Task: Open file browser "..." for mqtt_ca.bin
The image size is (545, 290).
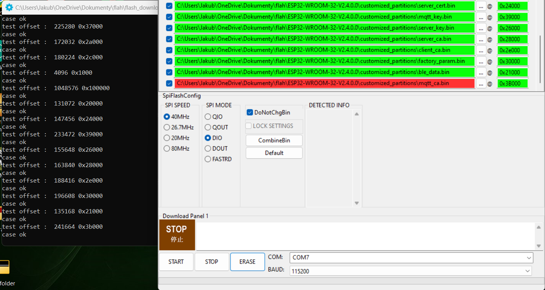Action: (x=481, y=83)
